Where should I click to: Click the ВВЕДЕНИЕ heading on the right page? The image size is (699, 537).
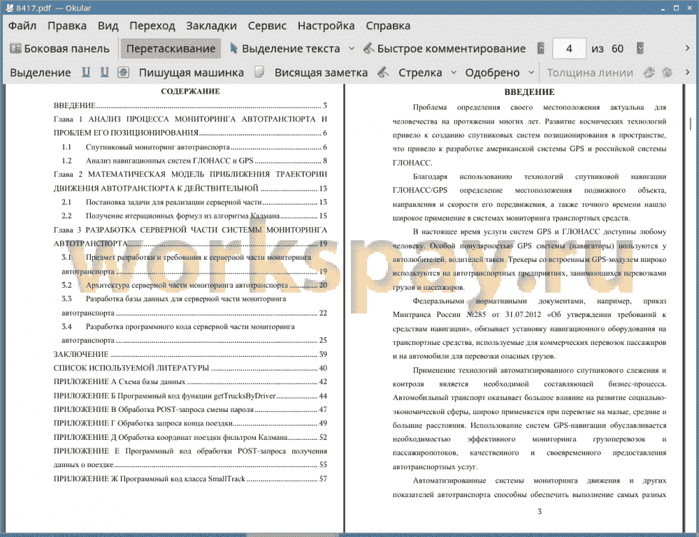[x=529, y=92]
